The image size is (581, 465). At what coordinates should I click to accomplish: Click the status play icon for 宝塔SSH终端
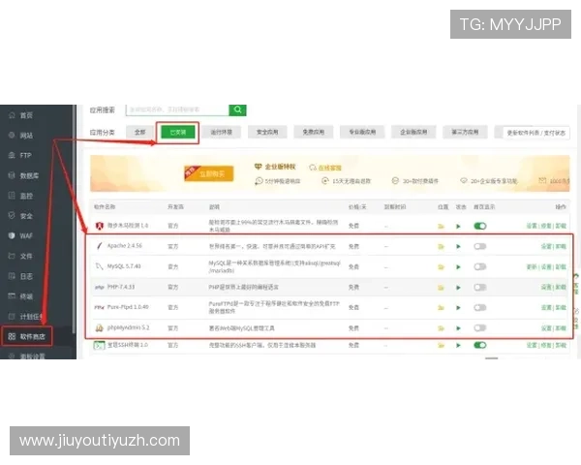(x=458, y=346)
